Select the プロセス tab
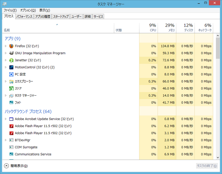 pyautogui.click(x=9, y=16)
